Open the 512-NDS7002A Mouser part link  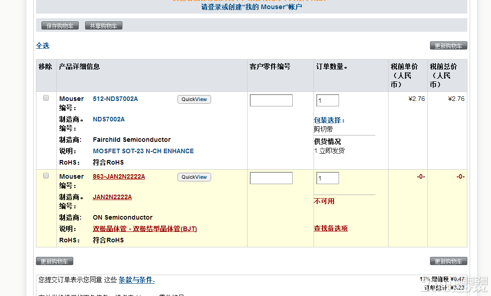tap(115, 99)
